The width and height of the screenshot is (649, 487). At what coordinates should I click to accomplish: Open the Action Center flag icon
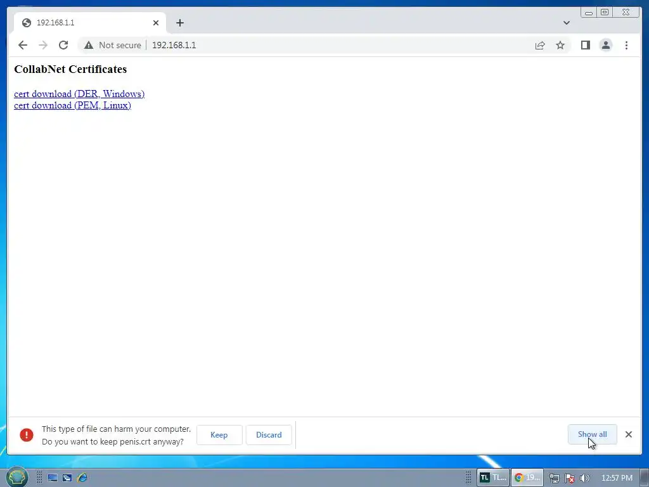(x=570, y=478)
